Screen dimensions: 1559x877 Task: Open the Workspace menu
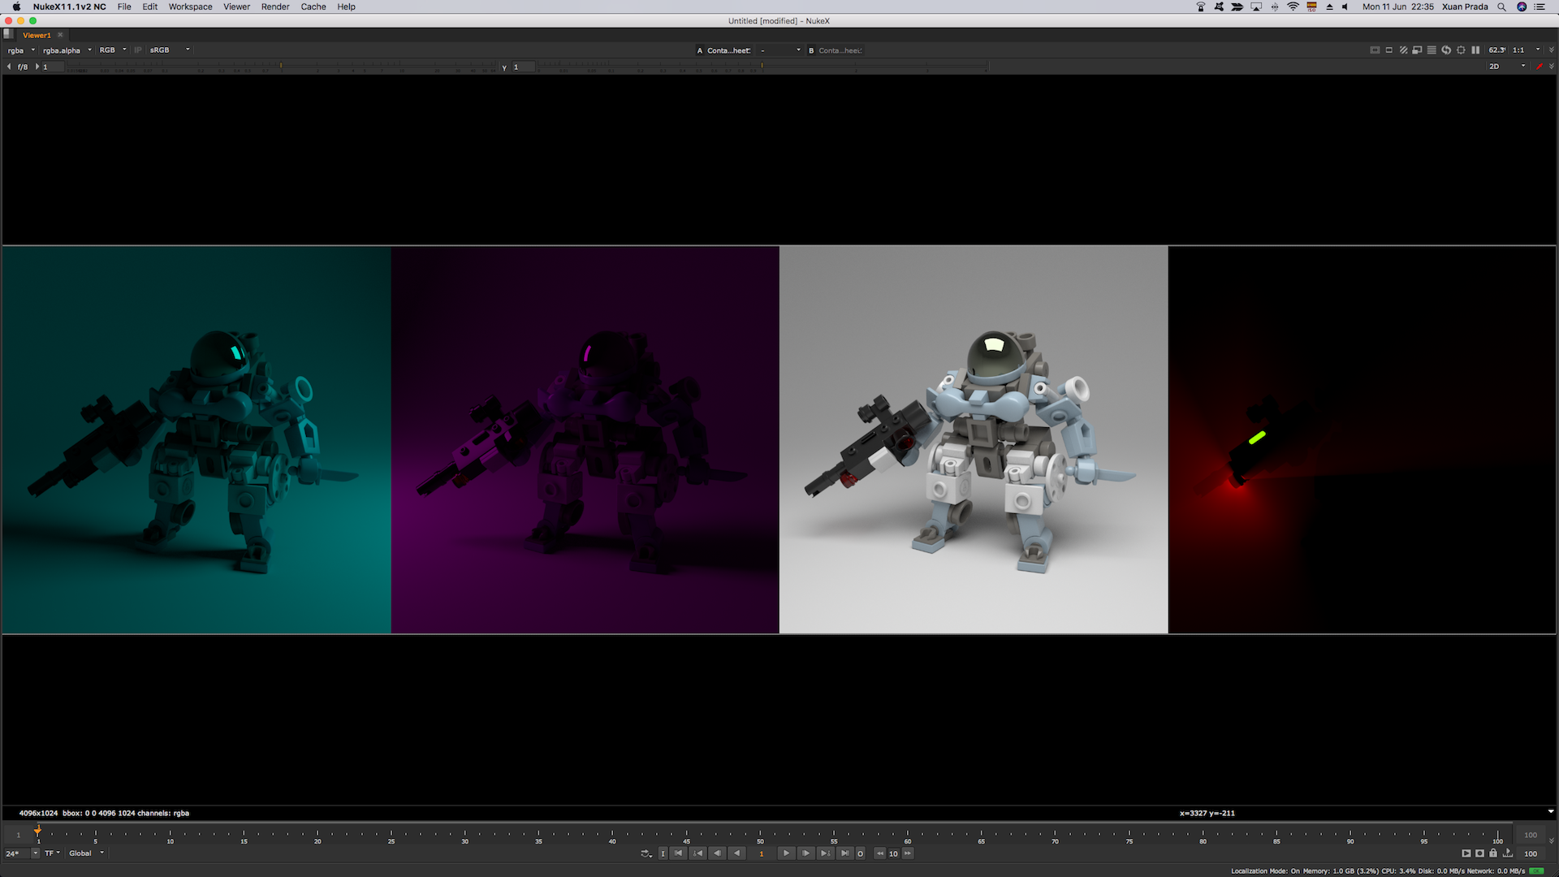pos(191,6)
